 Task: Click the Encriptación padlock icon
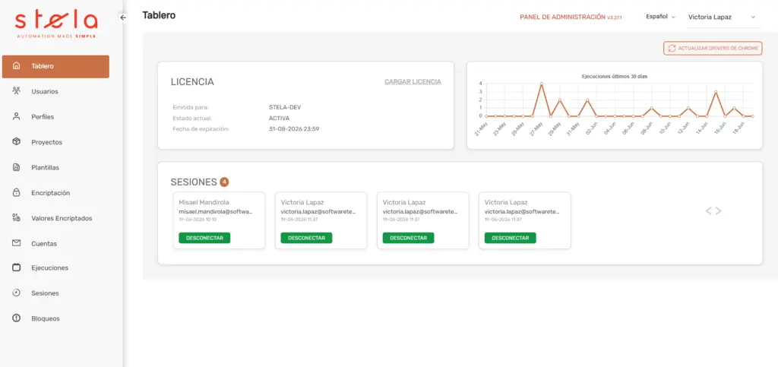(17, 192)
